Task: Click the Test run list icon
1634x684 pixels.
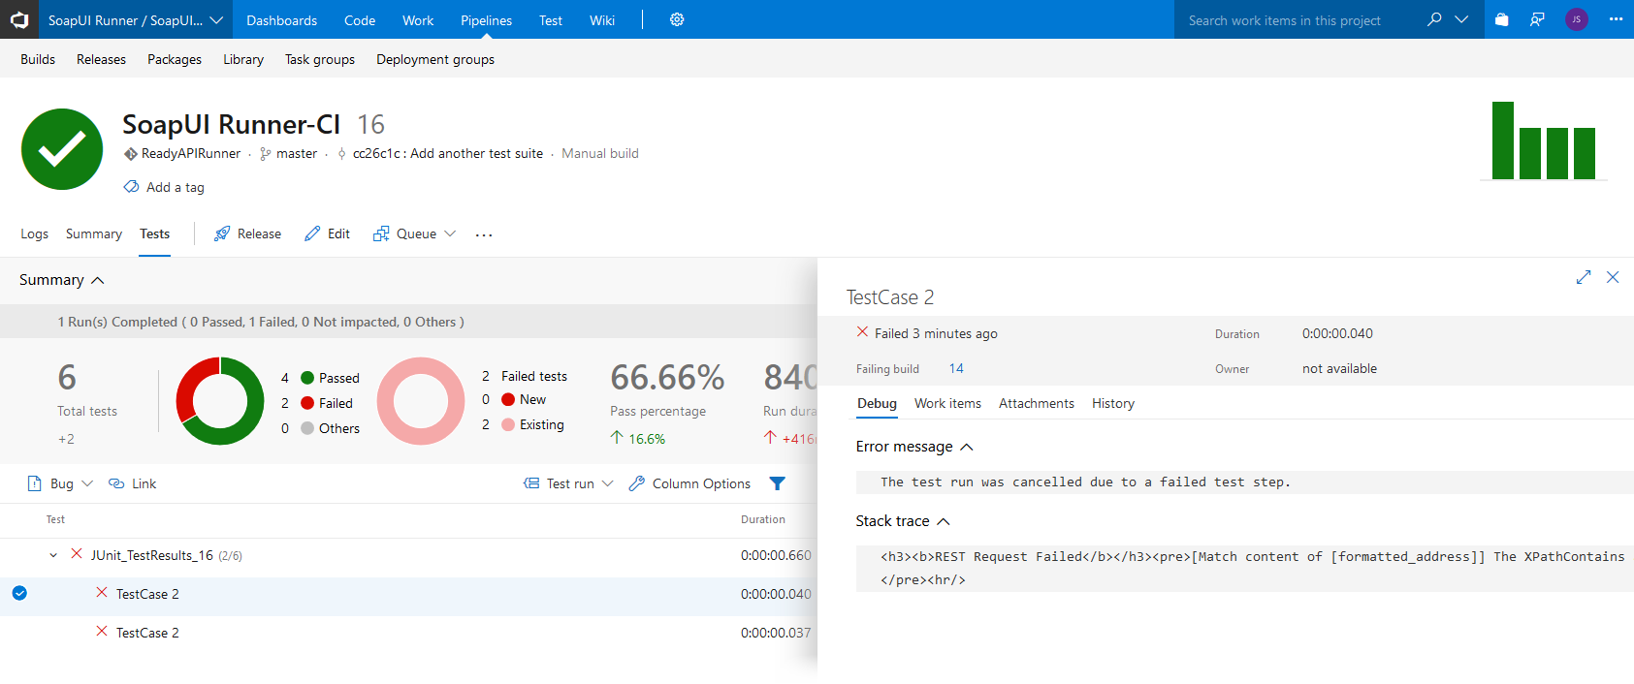Action: pyautogui.click(x=531, y=483)
